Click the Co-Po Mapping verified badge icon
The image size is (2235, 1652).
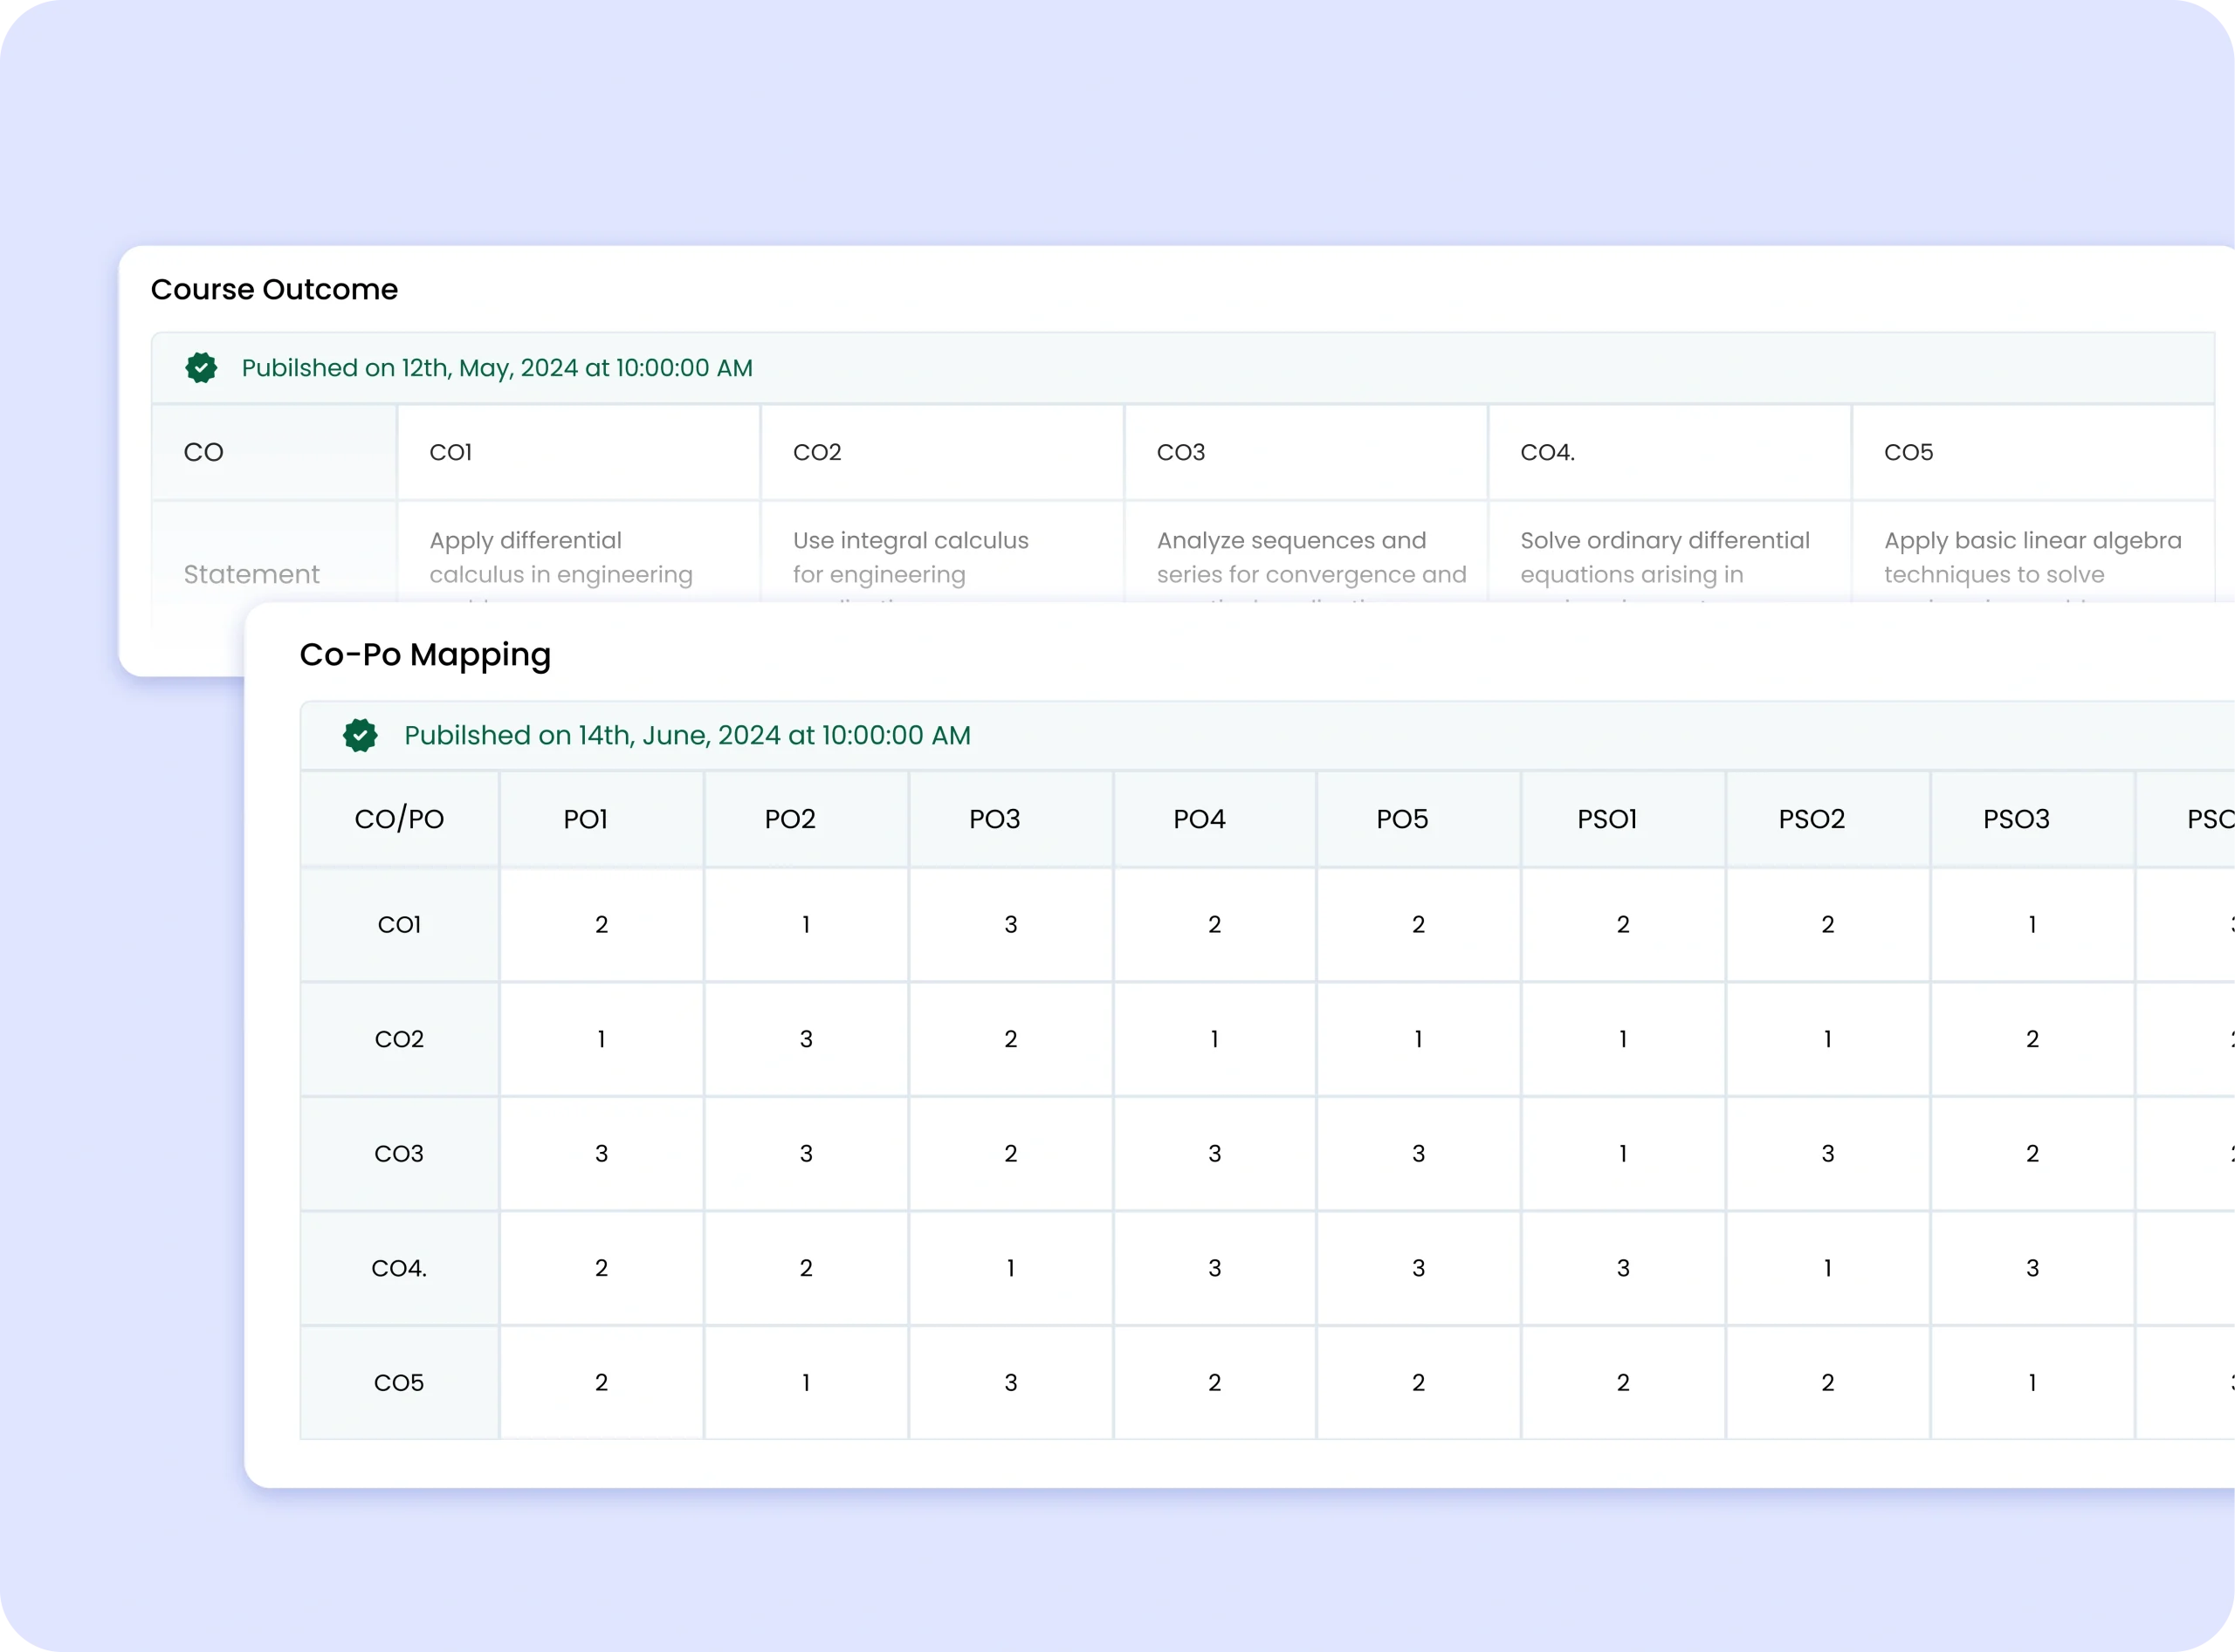[x=361, y=735]
